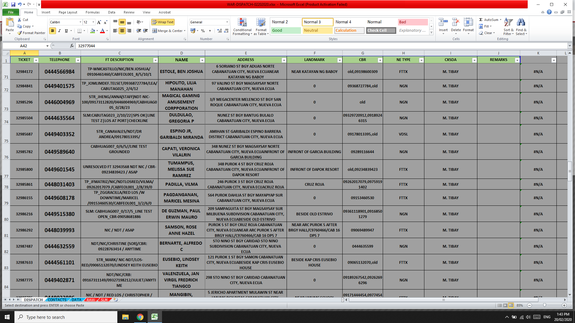Viewport: 575px width, 323px height.
Task: Toggle Italic formatting
Action: pos(59,31)
